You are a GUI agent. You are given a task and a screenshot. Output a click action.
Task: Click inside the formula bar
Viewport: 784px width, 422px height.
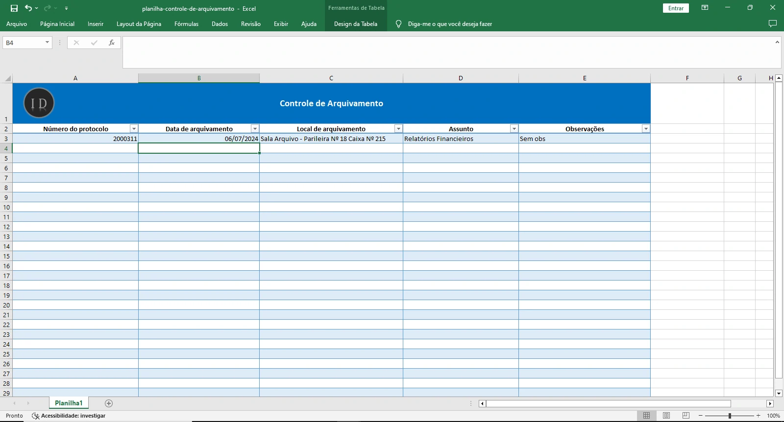(x=448, y=52)
